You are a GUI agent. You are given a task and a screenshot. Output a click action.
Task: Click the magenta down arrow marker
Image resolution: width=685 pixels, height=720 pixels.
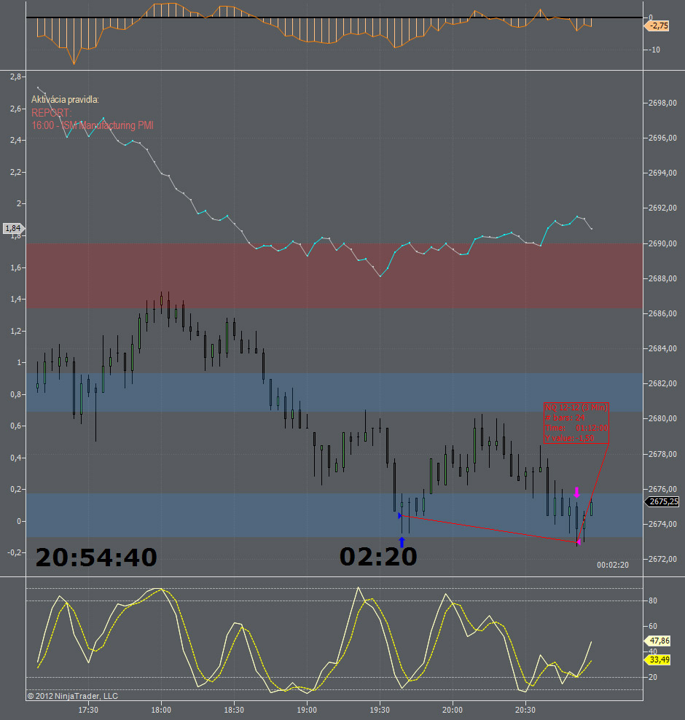pos(577,493)
